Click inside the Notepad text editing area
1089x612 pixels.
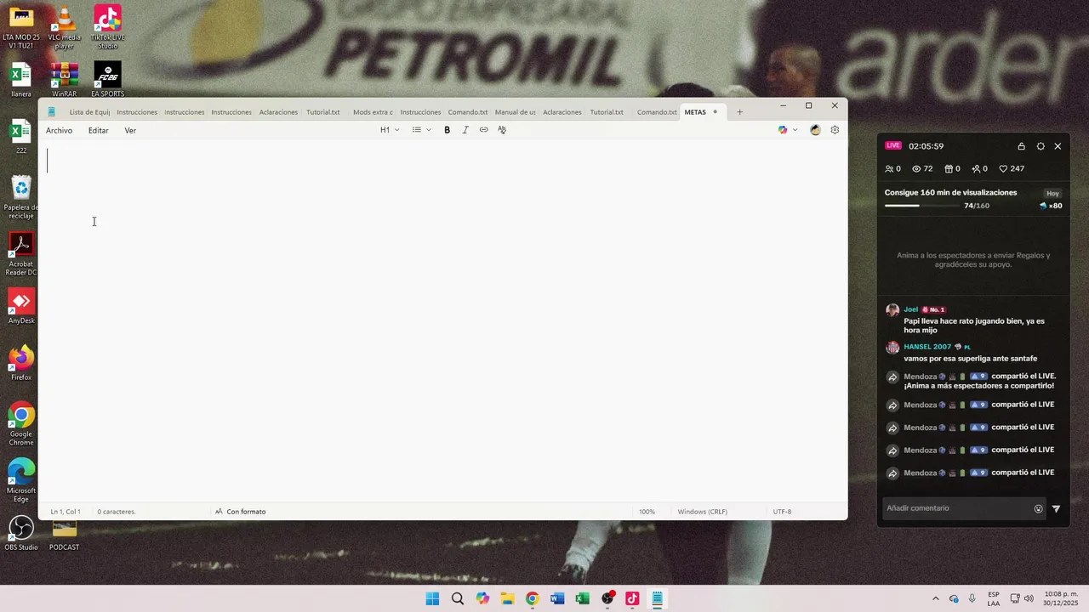(442, 321)
